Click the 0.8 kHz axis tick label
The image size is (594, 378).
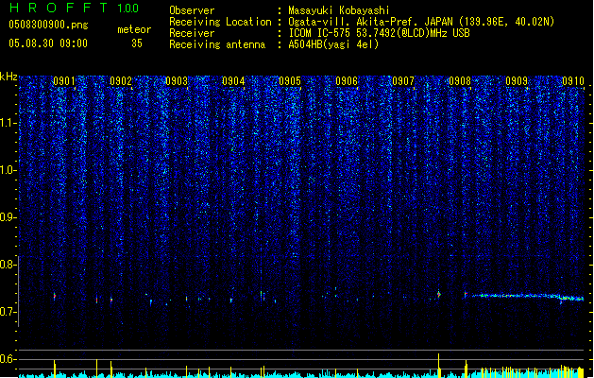(x=8, y=265)
